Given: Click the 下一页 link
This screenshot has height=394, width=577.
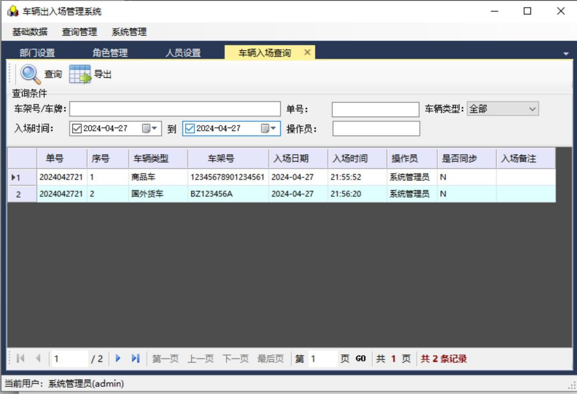Looking at the screenshot, I should 235,359.
